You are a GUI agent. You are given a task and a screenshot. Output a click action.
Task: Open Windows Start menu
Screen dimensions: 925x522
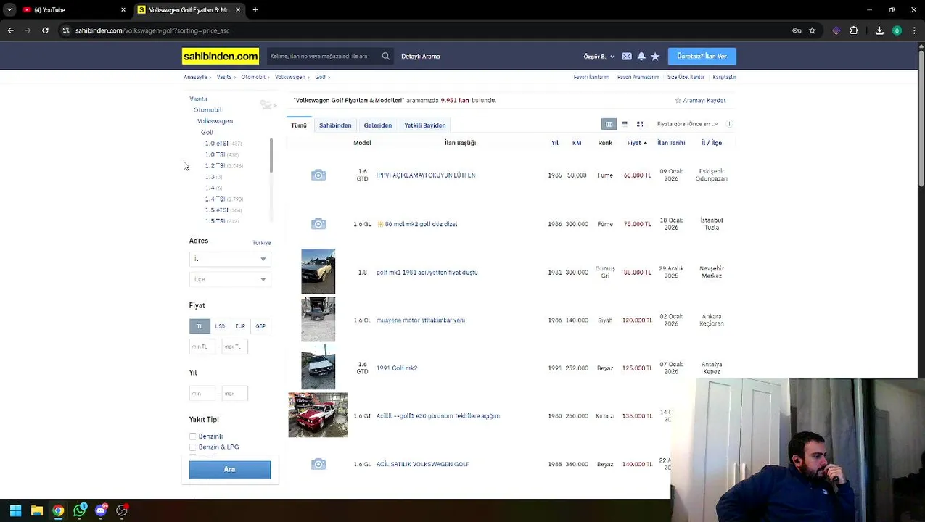[x=15, y=510]
